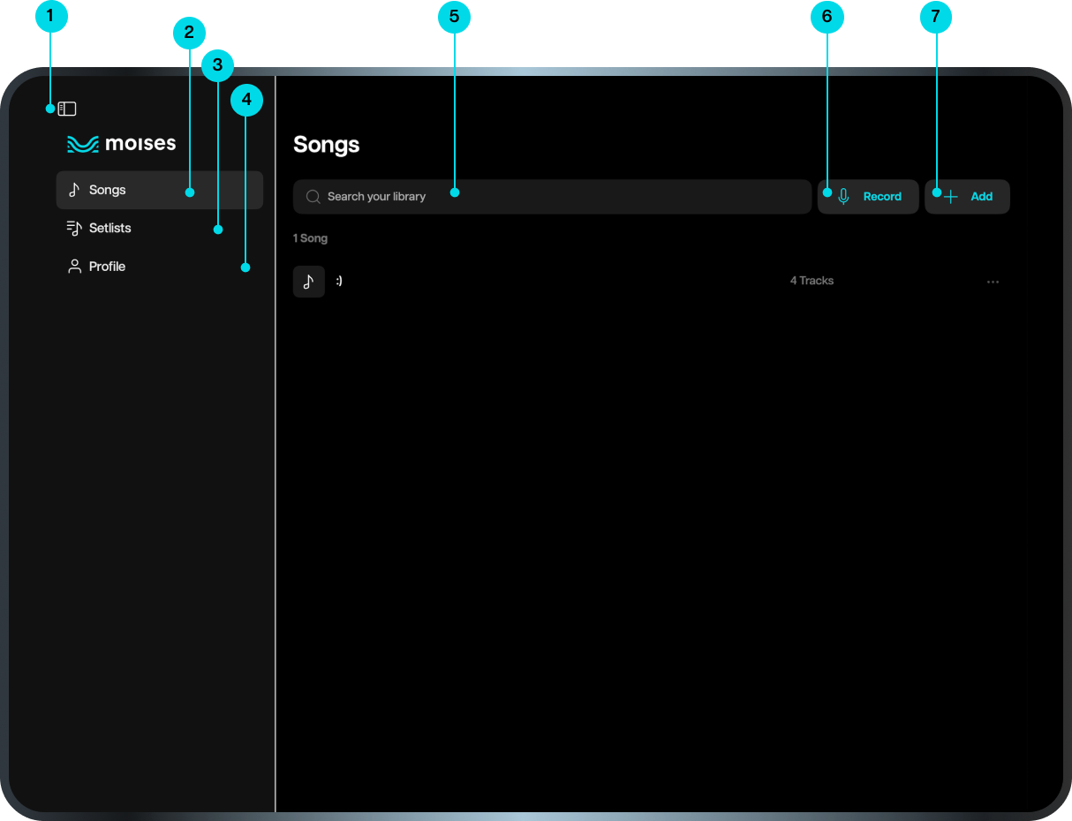Open Setlists from the sidebar
Viewport: 1072px width, 821px height.
point(110,229)
